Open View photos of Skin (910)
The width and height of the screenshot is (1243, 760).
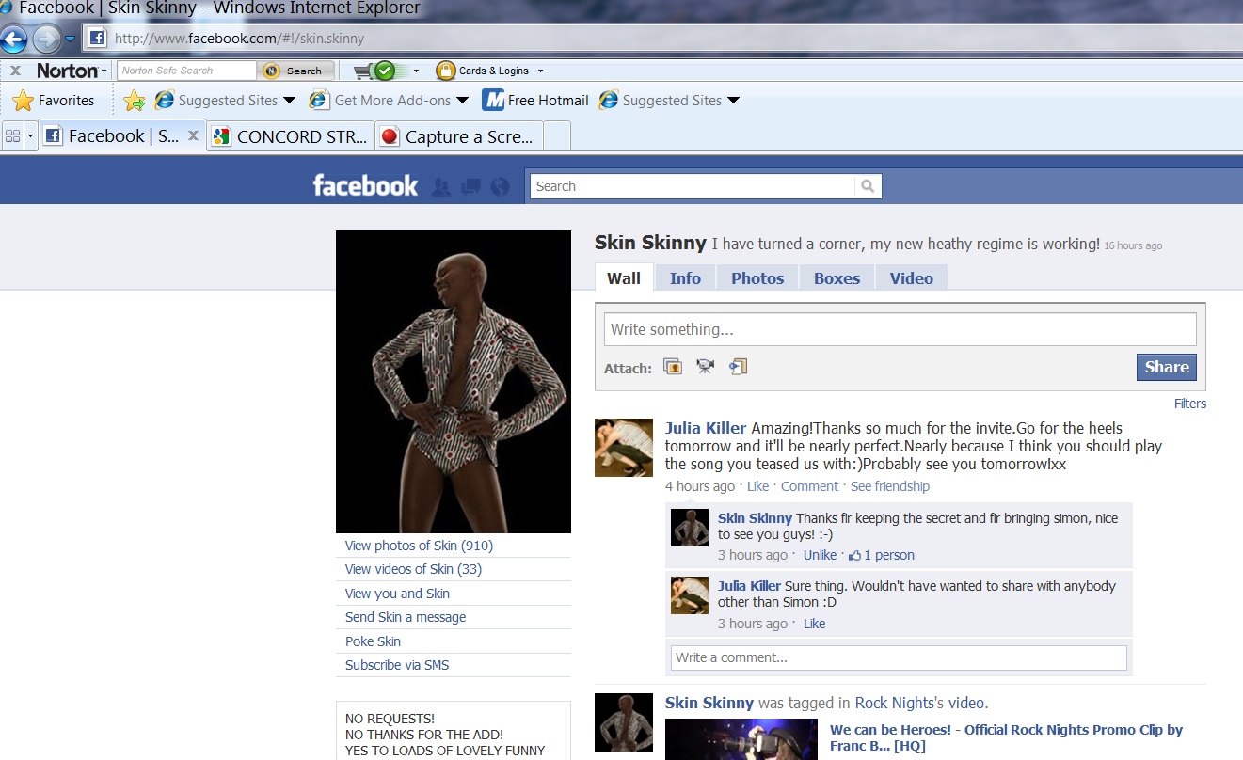click(419, 546)
